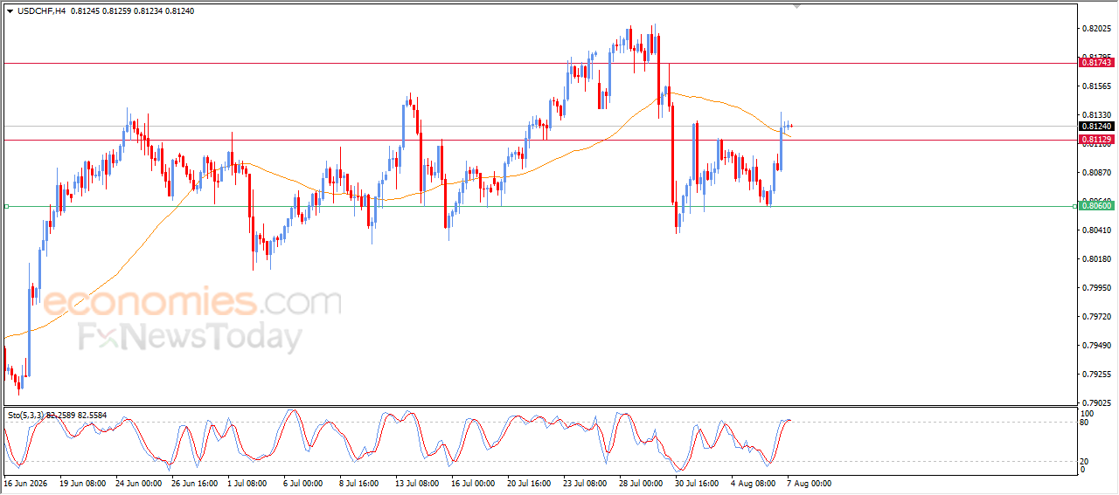Open the dropdown arrow beside USDCHF,H4

tap(10, 11)
